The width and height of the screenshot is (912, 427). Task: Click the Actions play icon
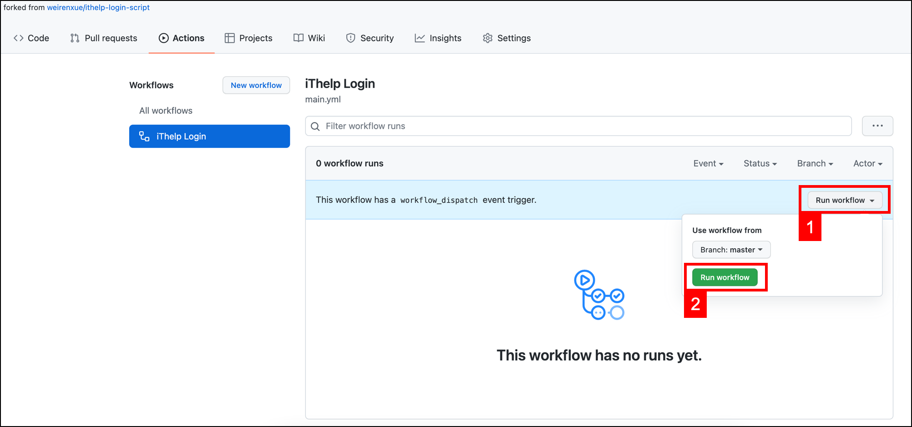[163, 38]
